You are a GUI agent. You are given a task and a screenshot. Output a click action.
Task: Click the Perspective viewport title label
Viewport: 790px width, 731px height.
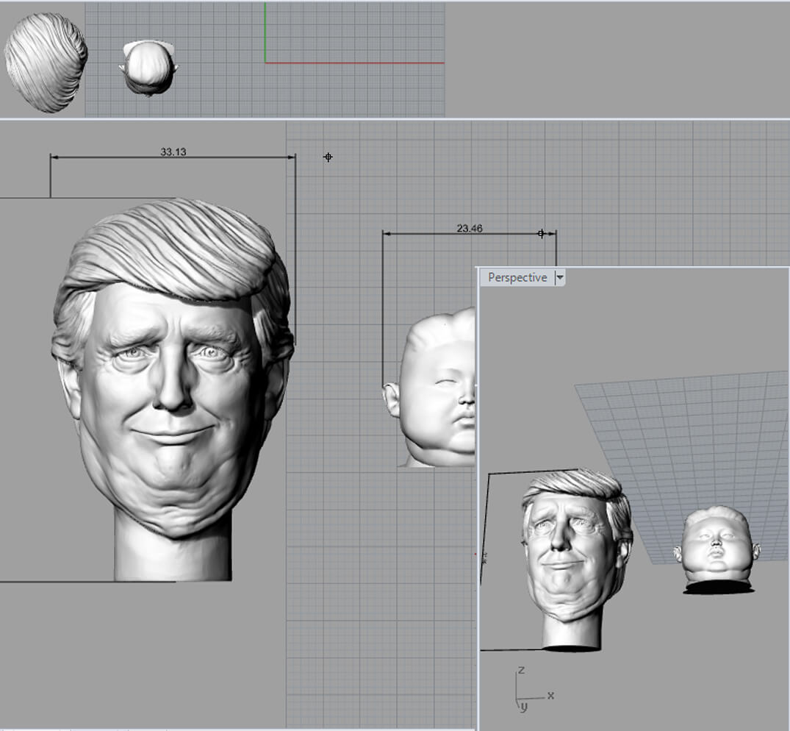(x=517, y=278)
